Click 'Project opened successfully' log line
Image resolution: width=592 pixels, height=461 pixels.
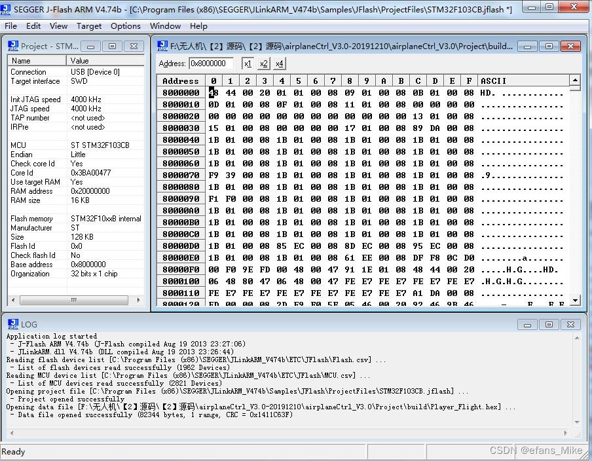click(66, 399)
